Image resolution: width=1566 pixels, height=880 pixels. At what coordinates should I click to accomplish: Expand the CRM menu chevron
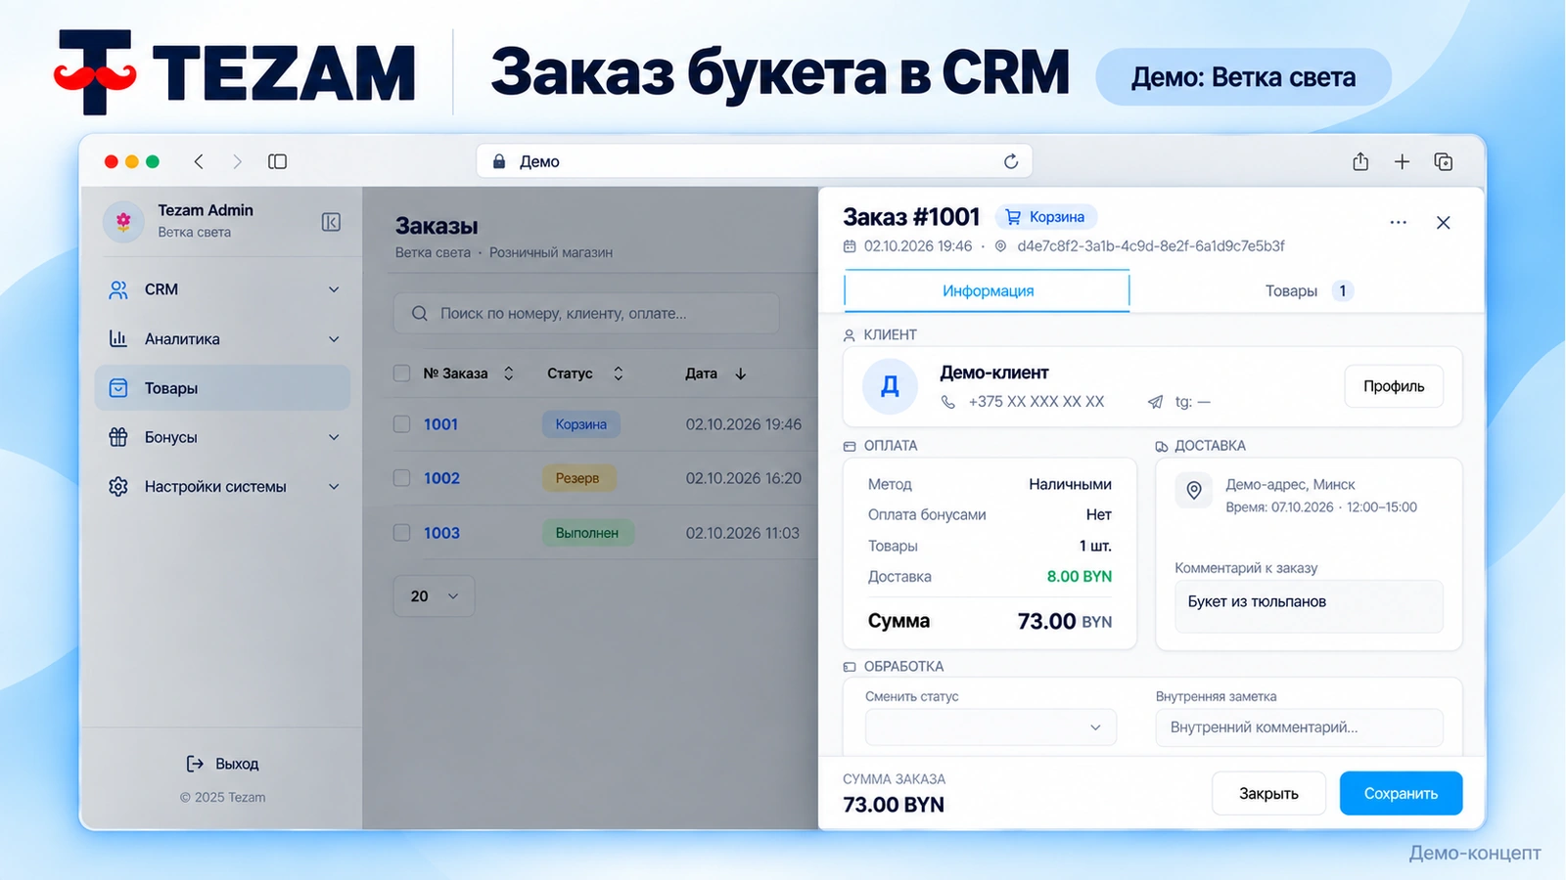(334, 289)
